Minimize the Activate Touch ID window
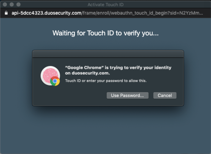This screenshot has width=211, height=154. click(12, 4)
